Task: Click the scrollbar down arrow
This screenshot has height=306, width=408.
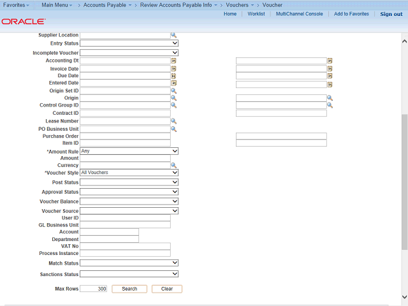Action: click(x=404, y=296)
